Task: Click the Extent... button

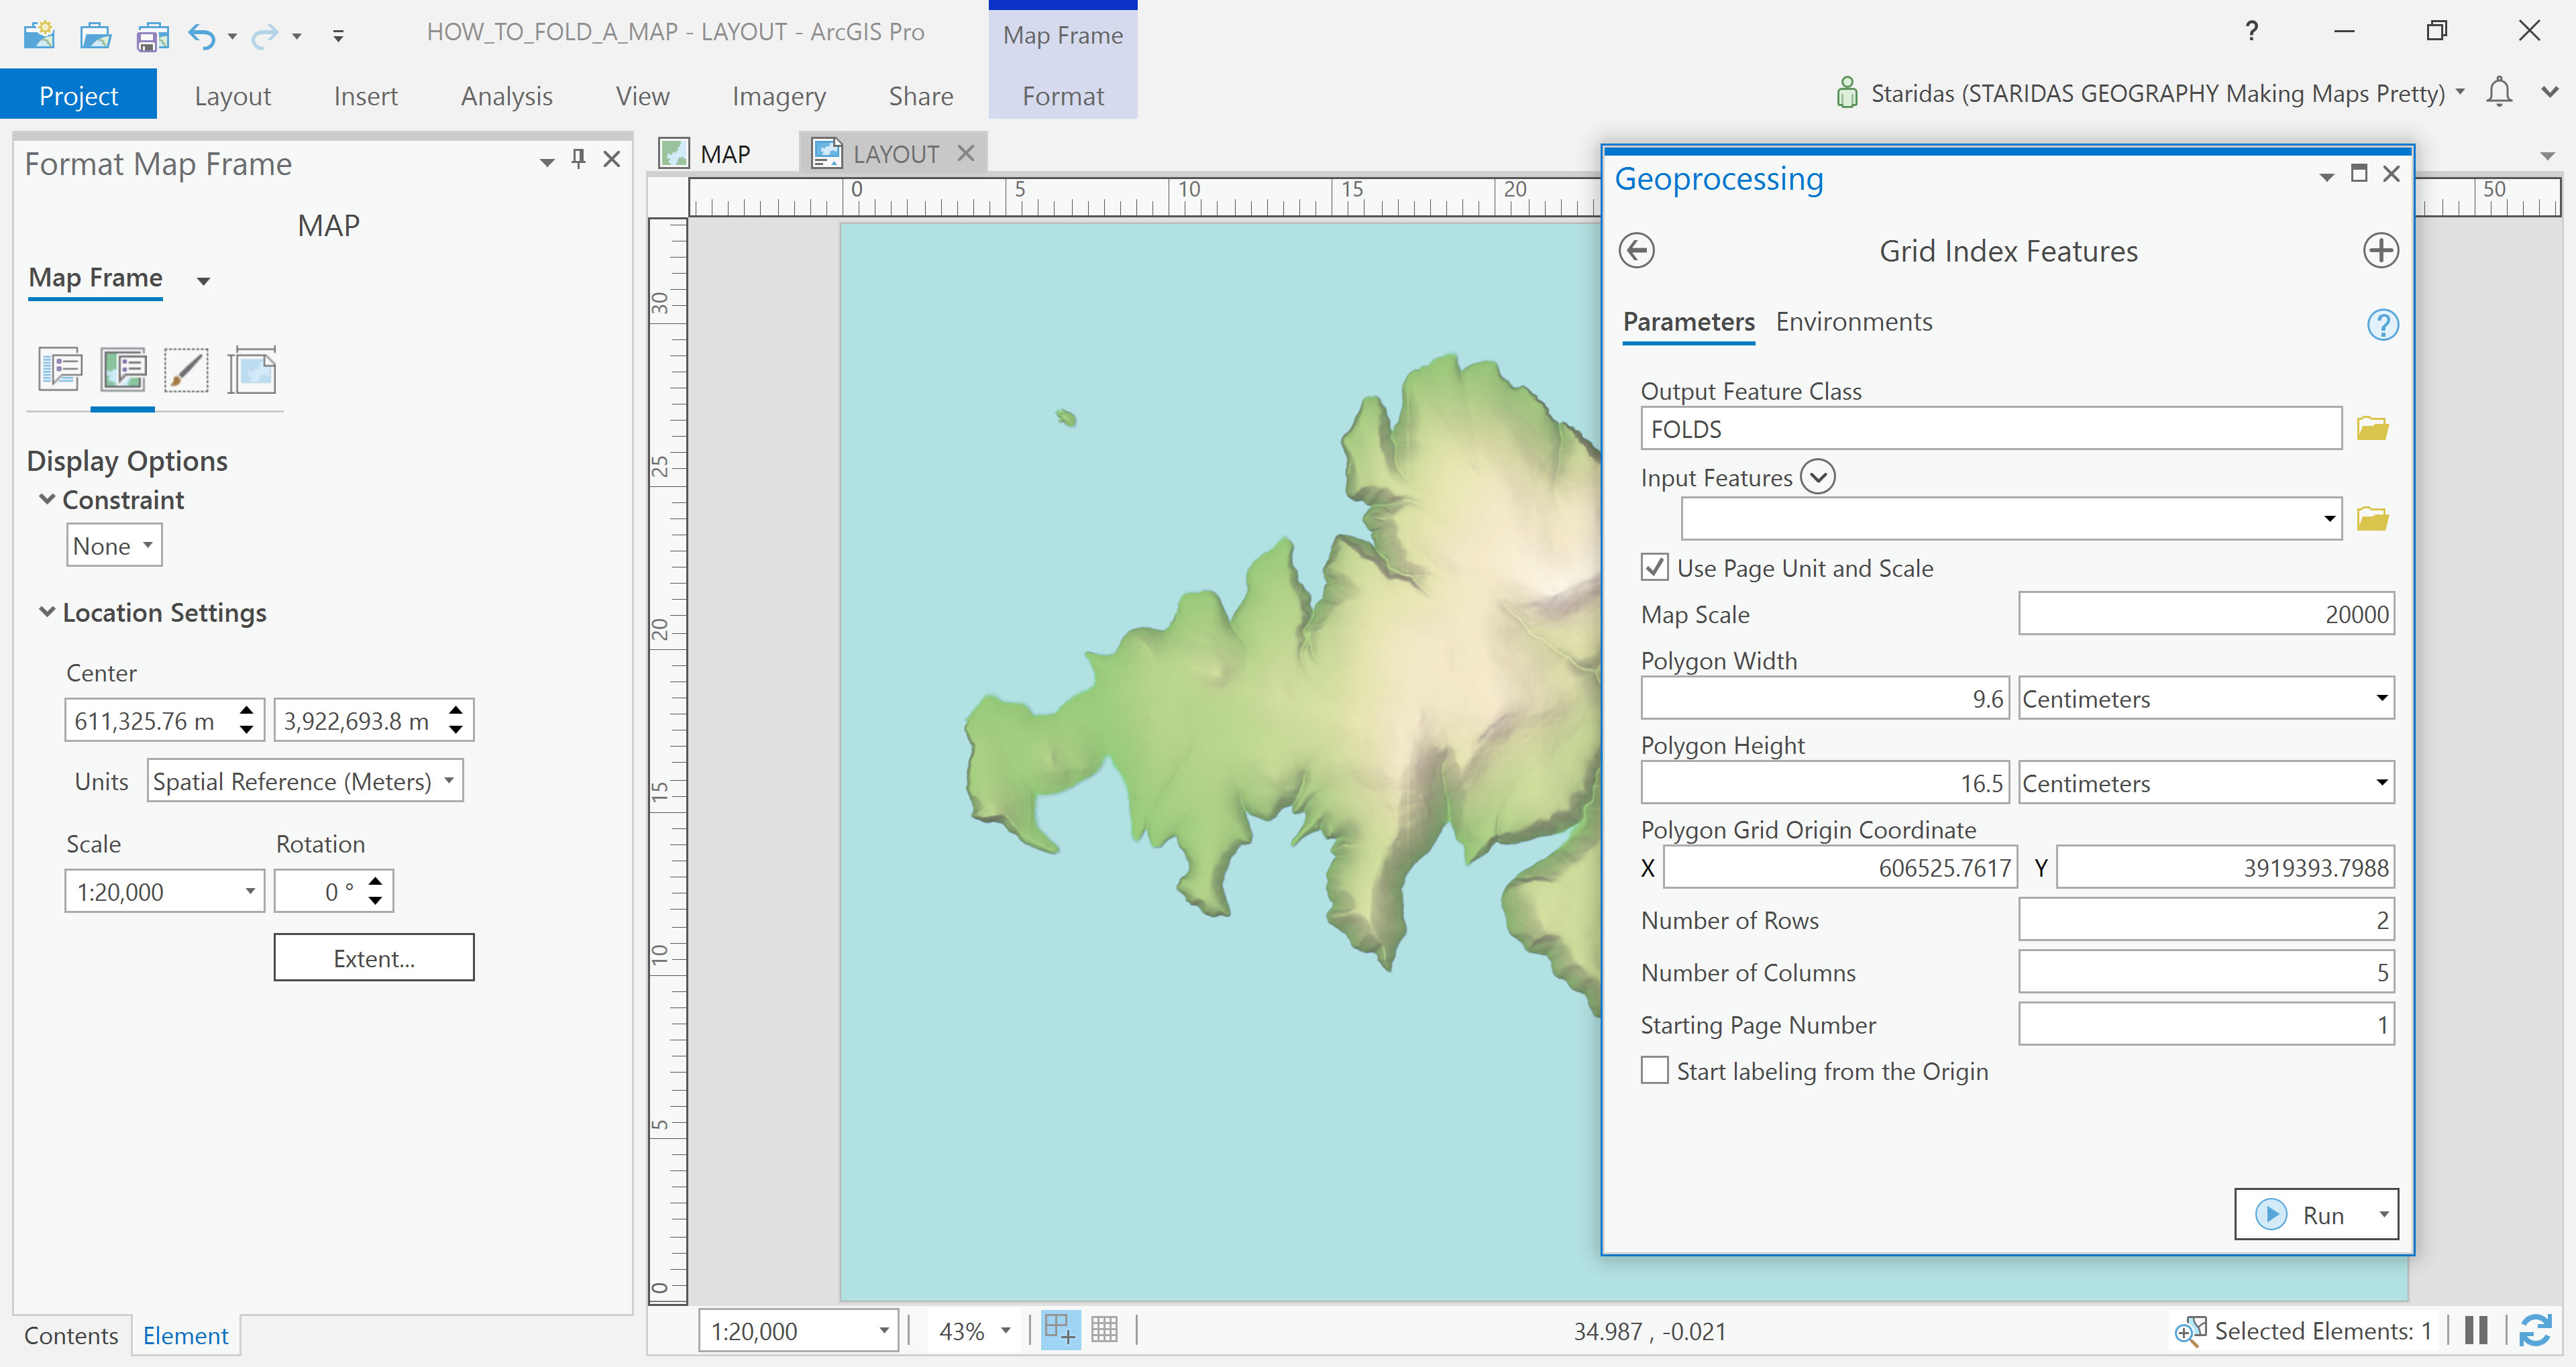Action: pyautogui.click(x=373, y=958)
